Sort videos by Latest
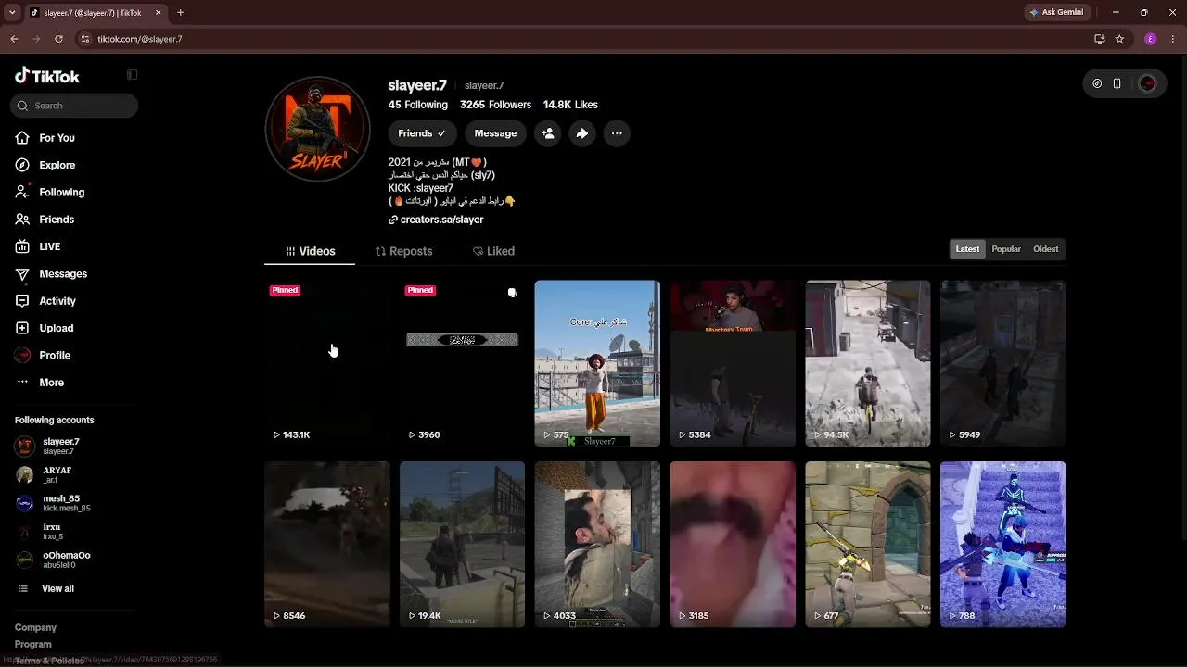1187x667 pixels. point(967,249)
